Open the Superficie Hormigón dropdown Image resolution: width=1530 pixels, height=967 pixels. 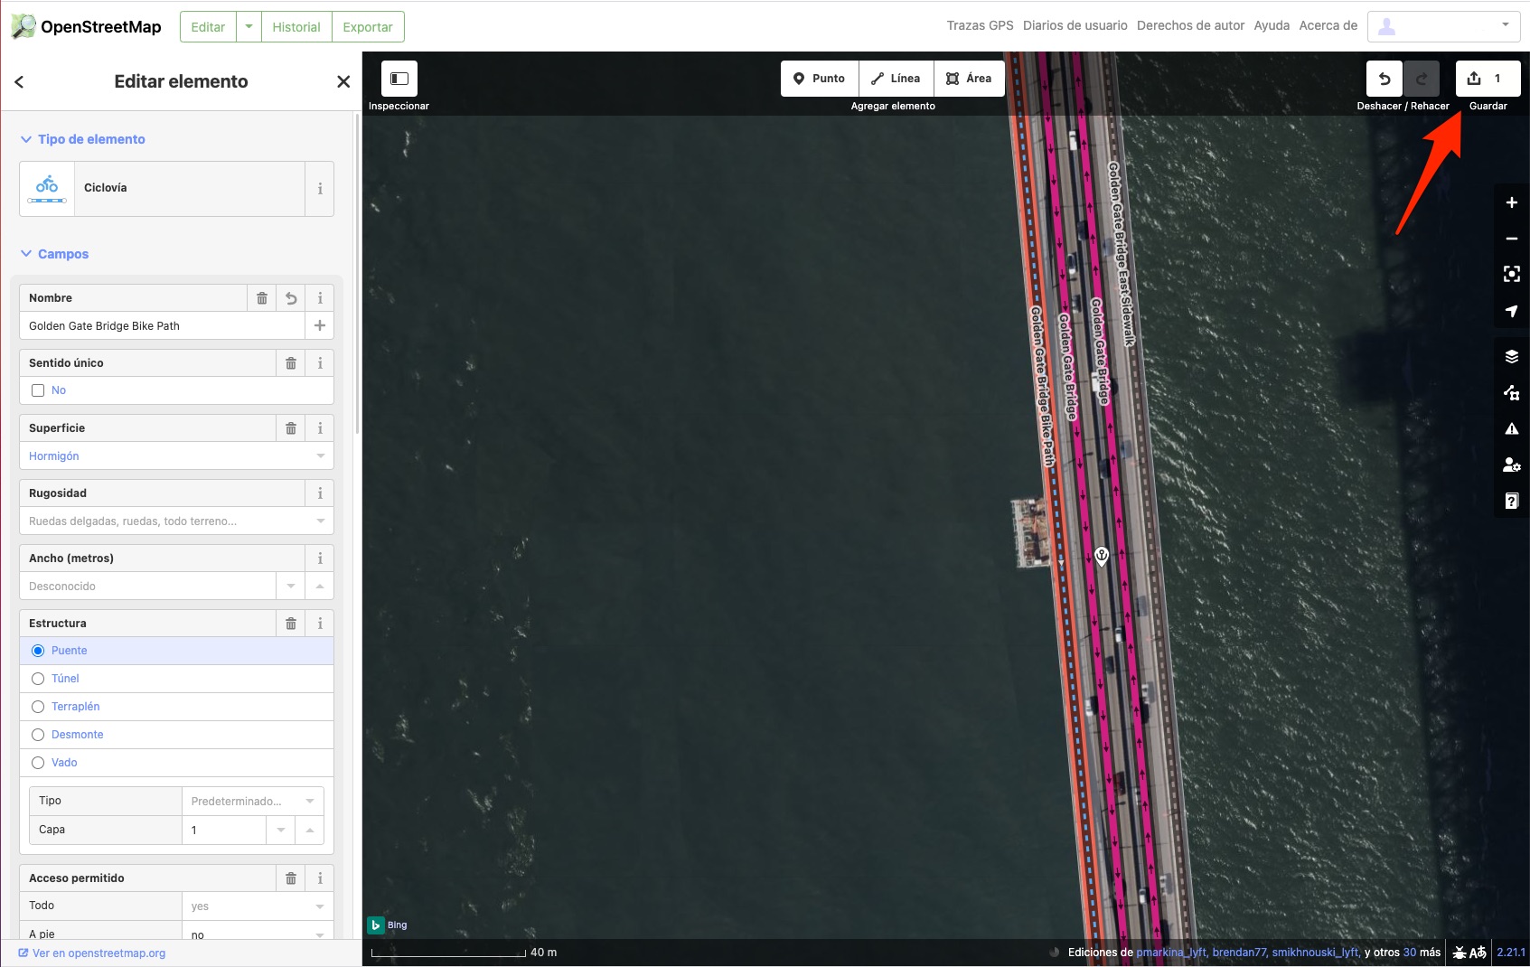pos(176,455)
